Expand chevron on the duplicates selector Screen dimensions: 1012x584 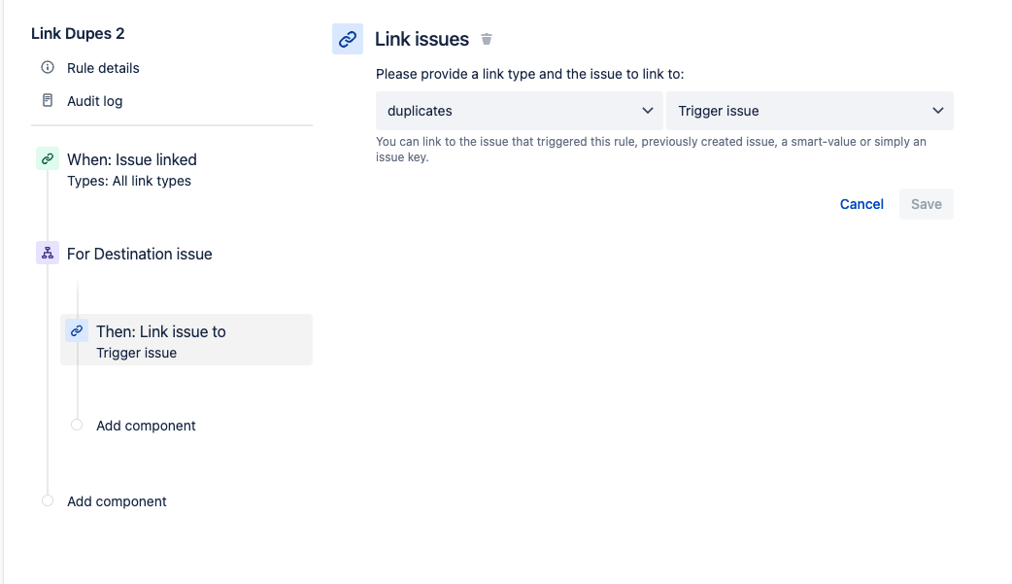[648, 111]
